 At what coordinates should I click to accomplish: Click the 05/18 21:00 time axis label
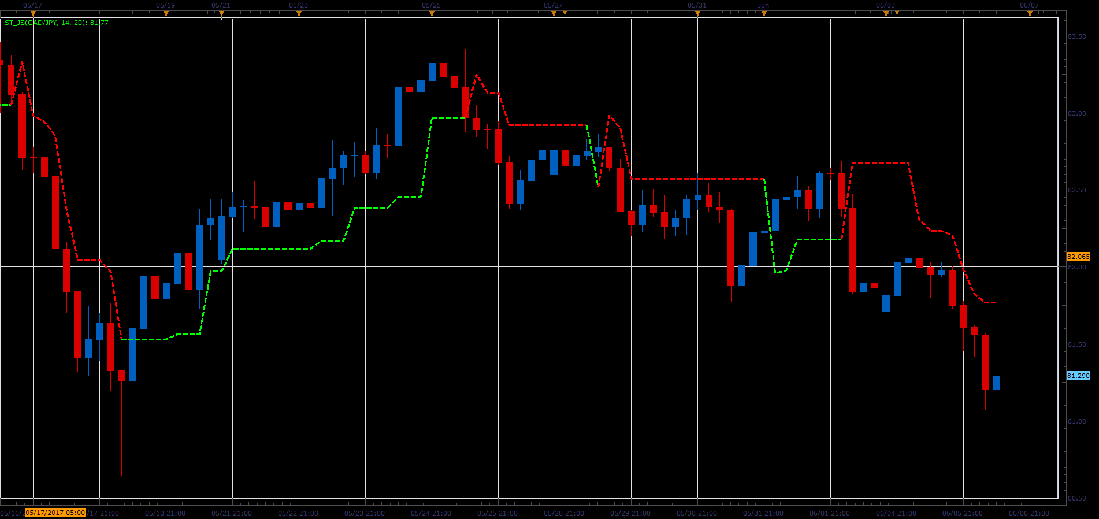coord(165,513)
